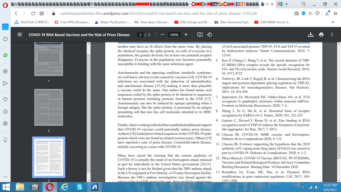Expand the hidden bookmarks chevron
Image resolution: width=341 pixels, height=192 pixels.
pyautogui.click(x=333, y=22)
